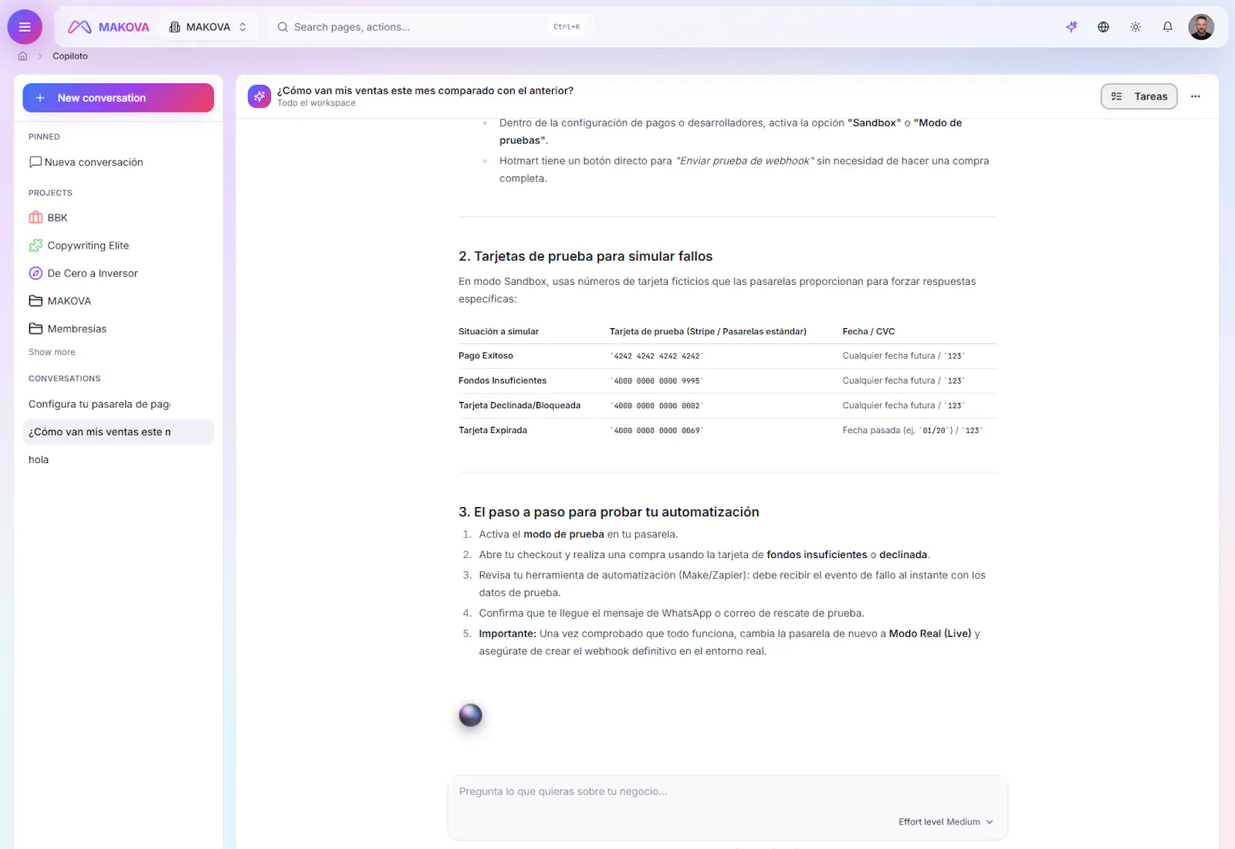Open the Membresías project folder

coord(118,329)
